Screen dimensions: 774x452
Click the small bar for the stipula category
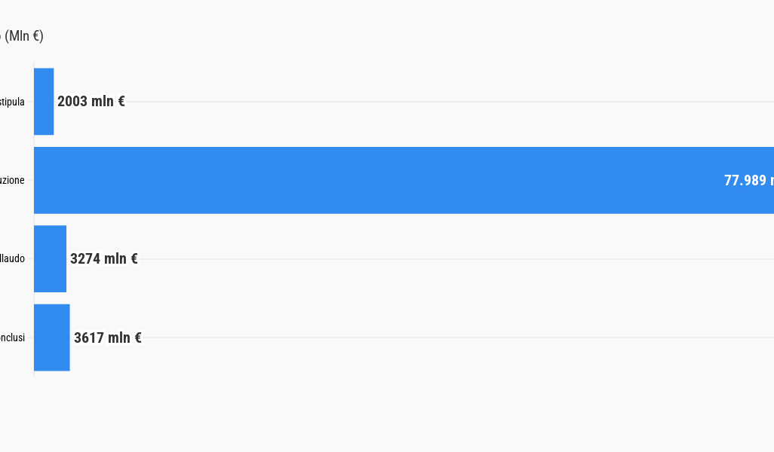point(44,102)
